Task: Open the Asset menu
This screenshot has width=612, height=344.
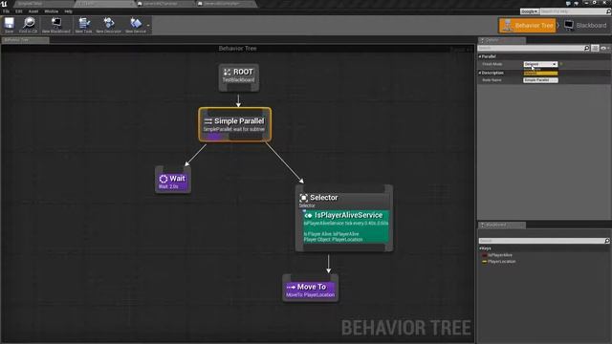Action: coord(33,11)
